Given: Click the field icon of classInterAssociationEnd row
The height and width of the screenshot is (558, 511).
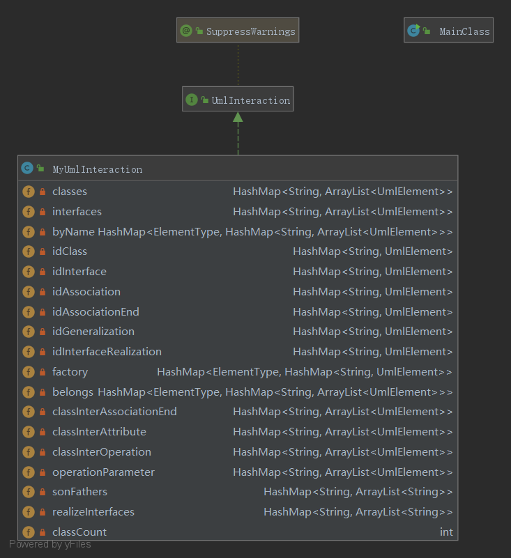Looking at the screenshot, I should (x=29, y=412).
